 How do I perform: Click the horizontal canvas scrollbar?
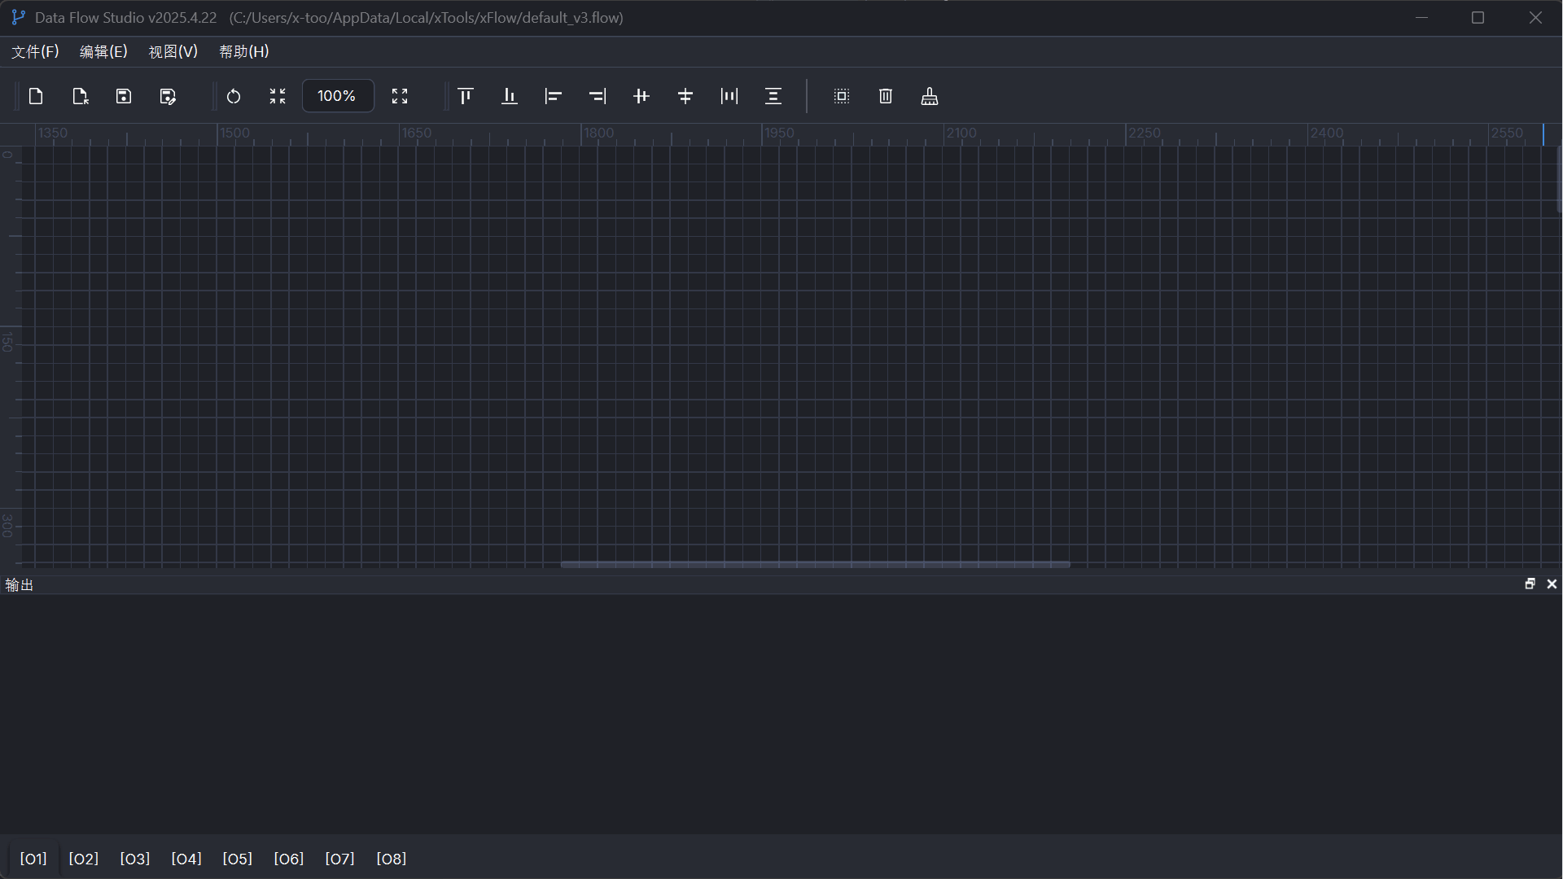click(x=814, y=564)
